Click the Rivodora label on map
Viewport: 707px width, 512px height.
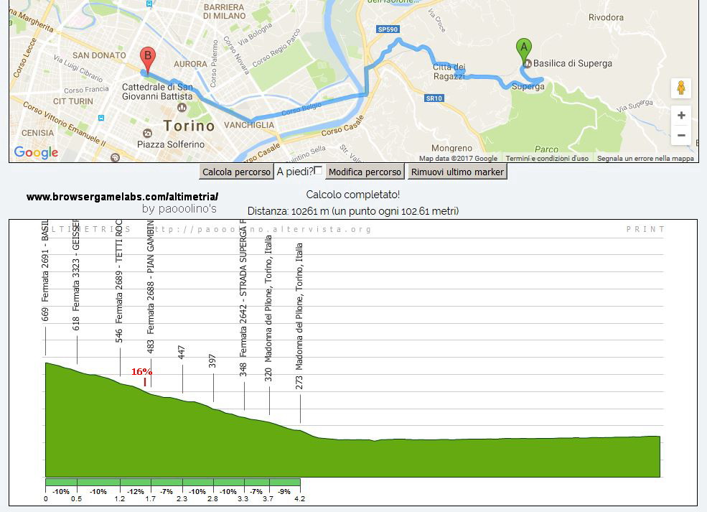606,17
